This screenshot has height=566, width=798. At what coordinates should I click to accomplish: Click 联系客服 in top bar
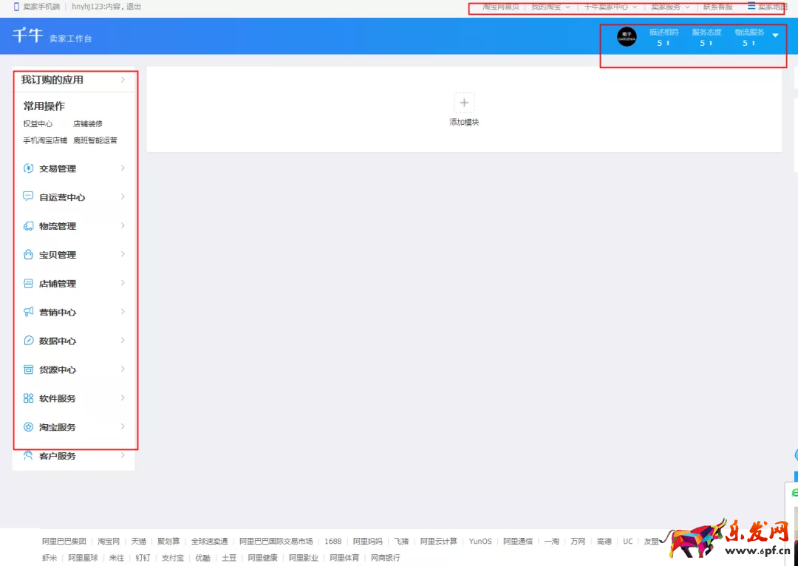pos(717,7)
